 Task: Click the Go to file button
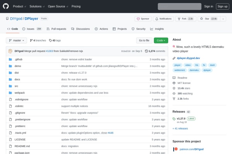point(143,40)
